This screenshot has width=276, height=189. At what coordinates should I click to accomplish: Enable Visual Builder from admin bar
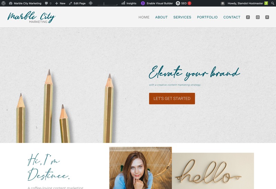tap(157, 3)
